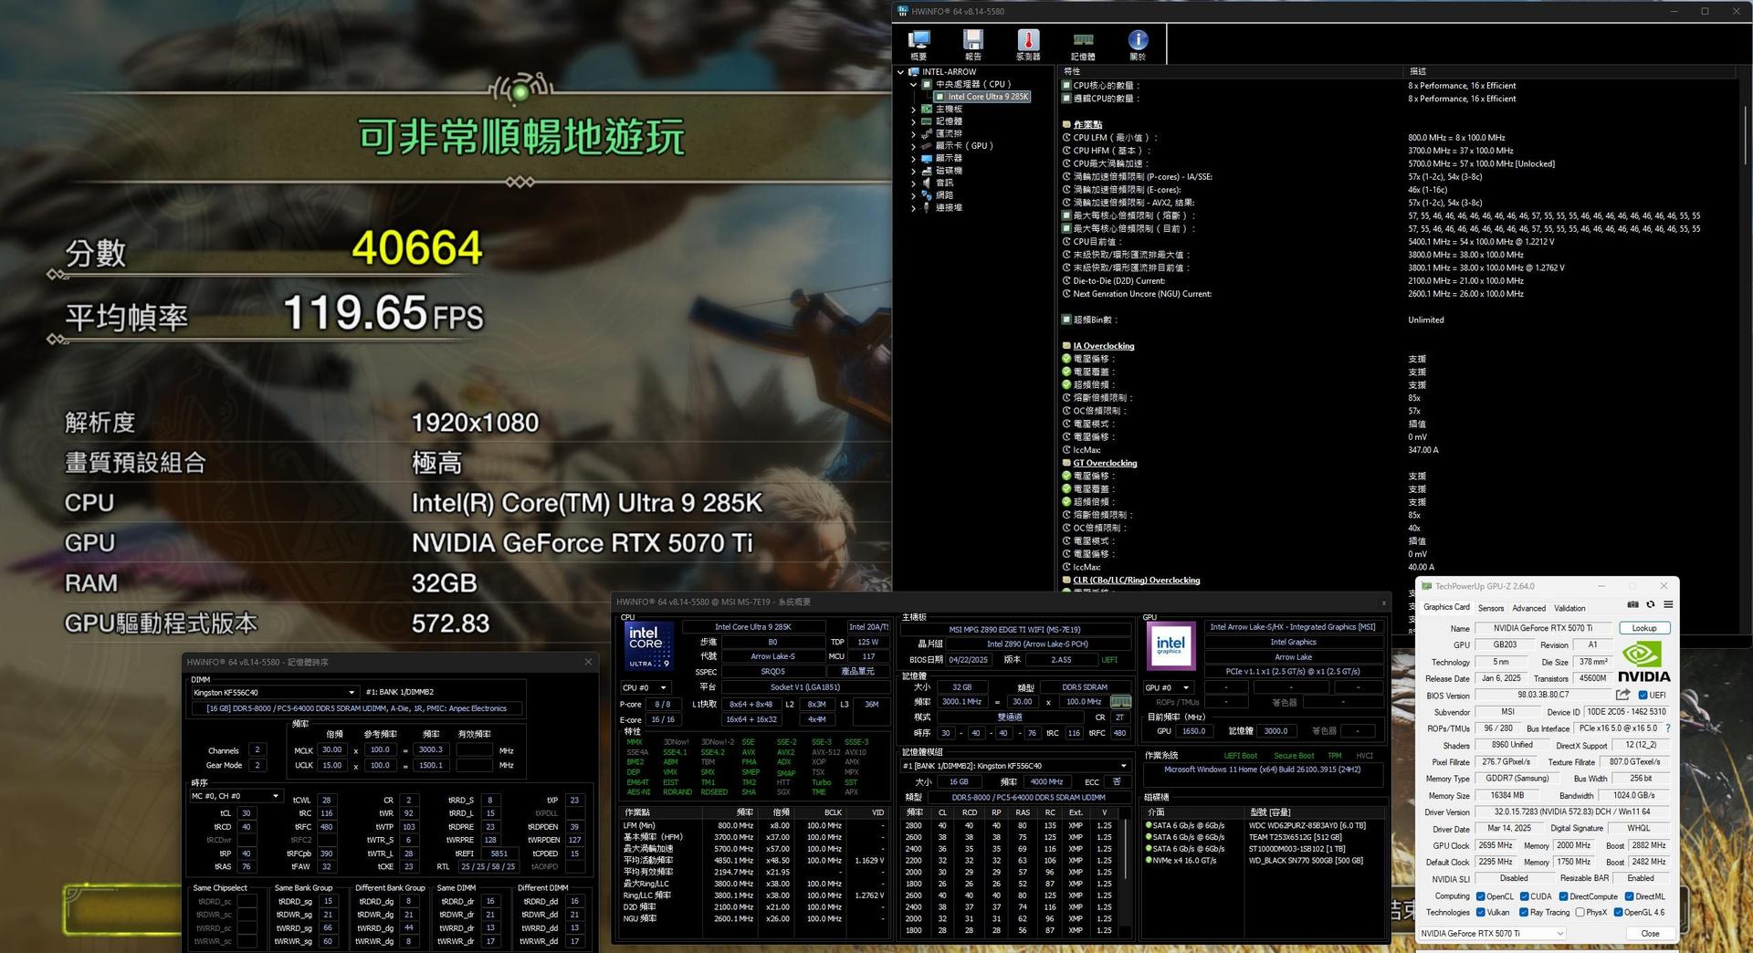
Task: Select the 記憶體 memory tree item
Action: click(949, 121)
